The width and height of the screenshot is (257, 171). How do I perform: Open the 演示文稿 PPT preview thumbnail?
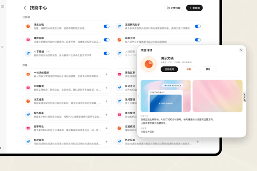165,96
